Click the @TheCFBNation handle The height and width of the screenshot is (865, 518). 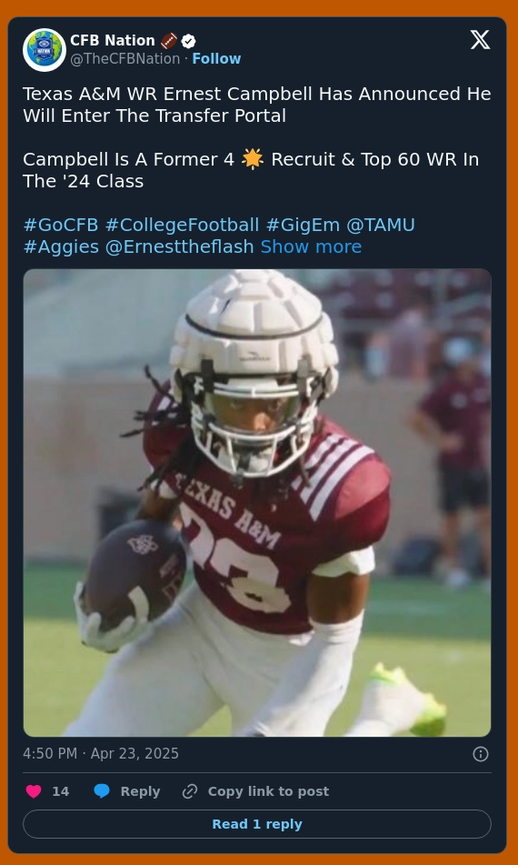point(125,59)
